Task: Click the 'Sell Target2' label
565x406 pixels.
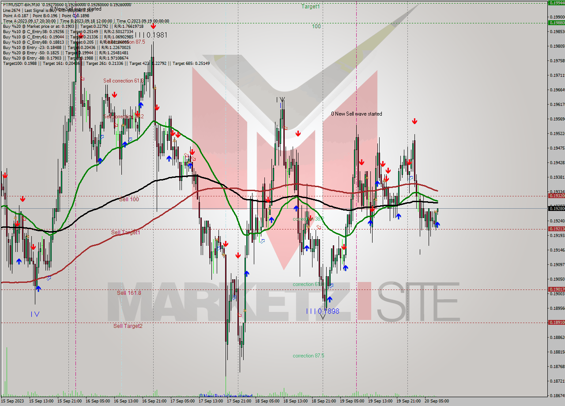Action: [x=128, y=326]
